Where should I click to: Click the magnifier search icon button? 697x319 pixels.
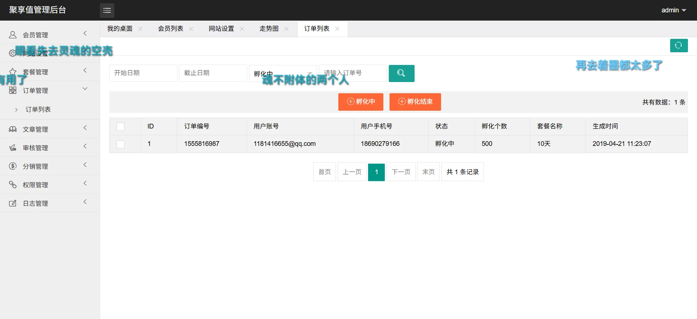click(x=401, y=73)
